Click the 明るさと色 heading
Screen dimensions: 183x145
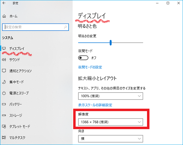pos(87,26)
